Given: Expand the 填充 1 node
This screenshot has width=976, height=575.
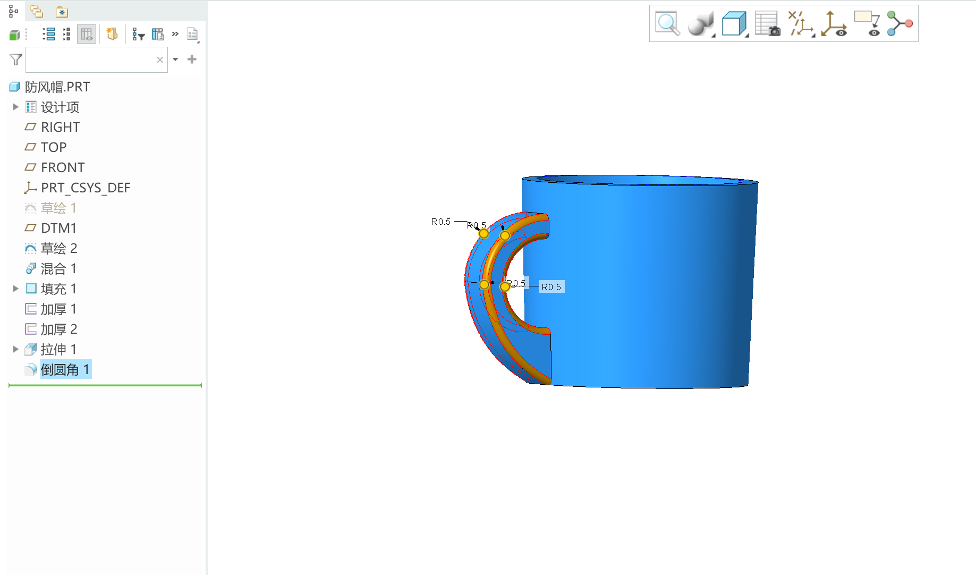Looking at the screenshot, I should coord(15,289).
